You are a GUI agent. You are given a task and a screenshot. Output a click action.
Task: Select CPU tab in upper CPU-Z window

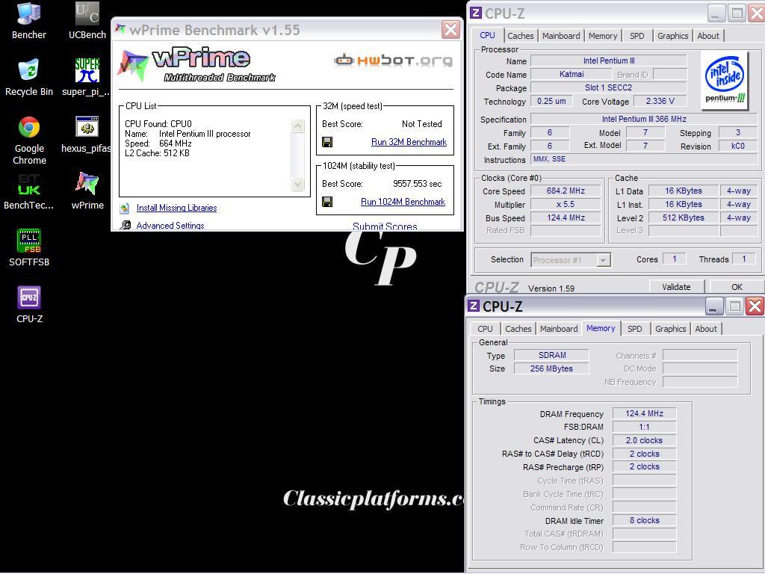click(x=487, y=35)
